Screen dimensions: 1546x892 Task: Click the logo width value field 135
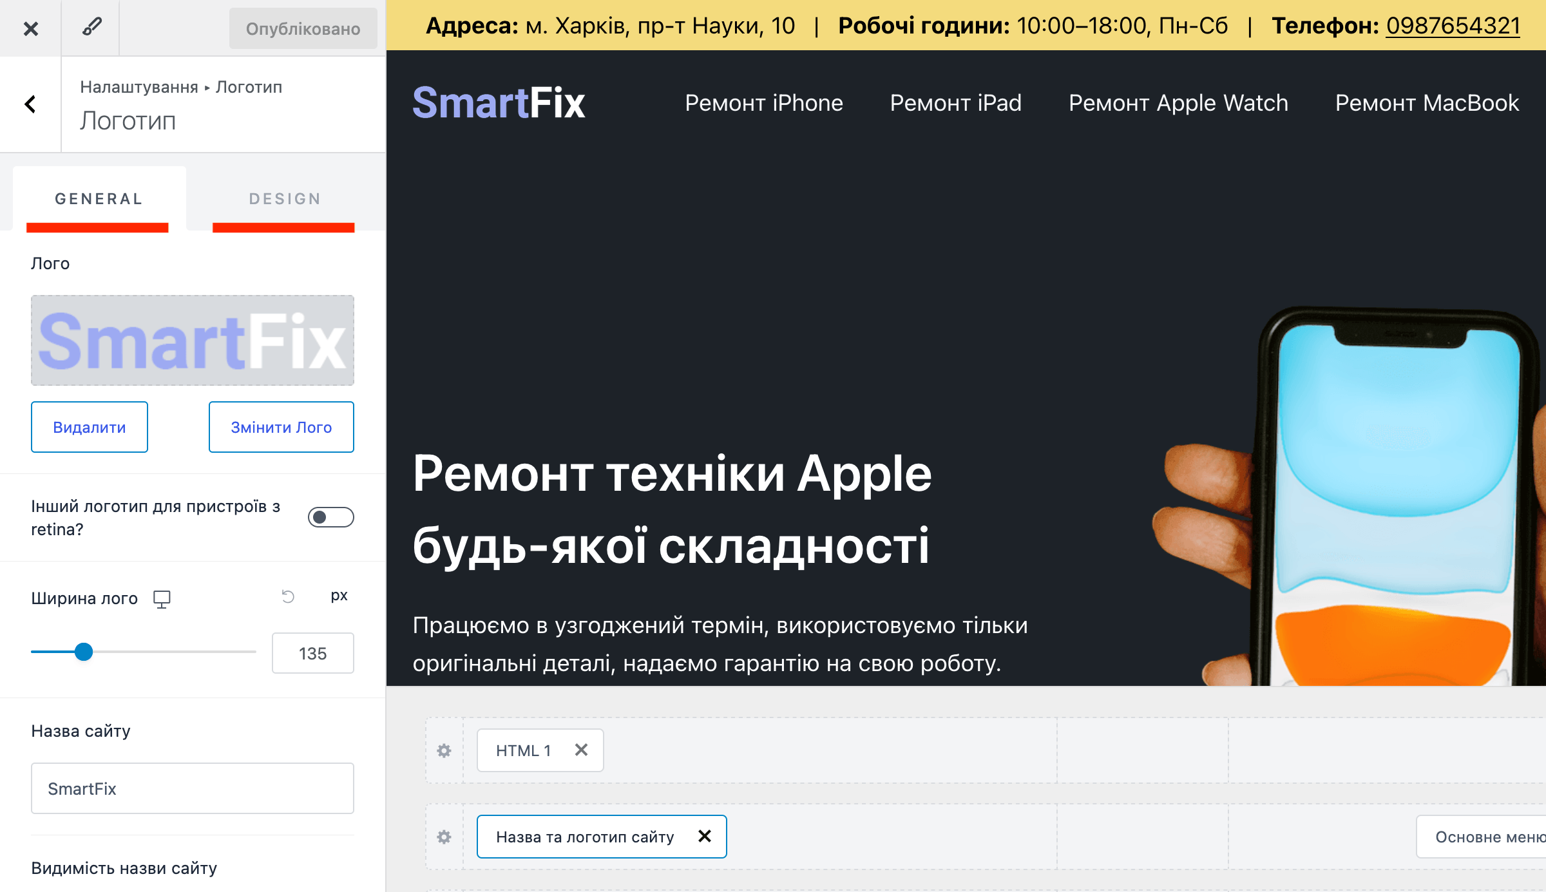point(313,653)
